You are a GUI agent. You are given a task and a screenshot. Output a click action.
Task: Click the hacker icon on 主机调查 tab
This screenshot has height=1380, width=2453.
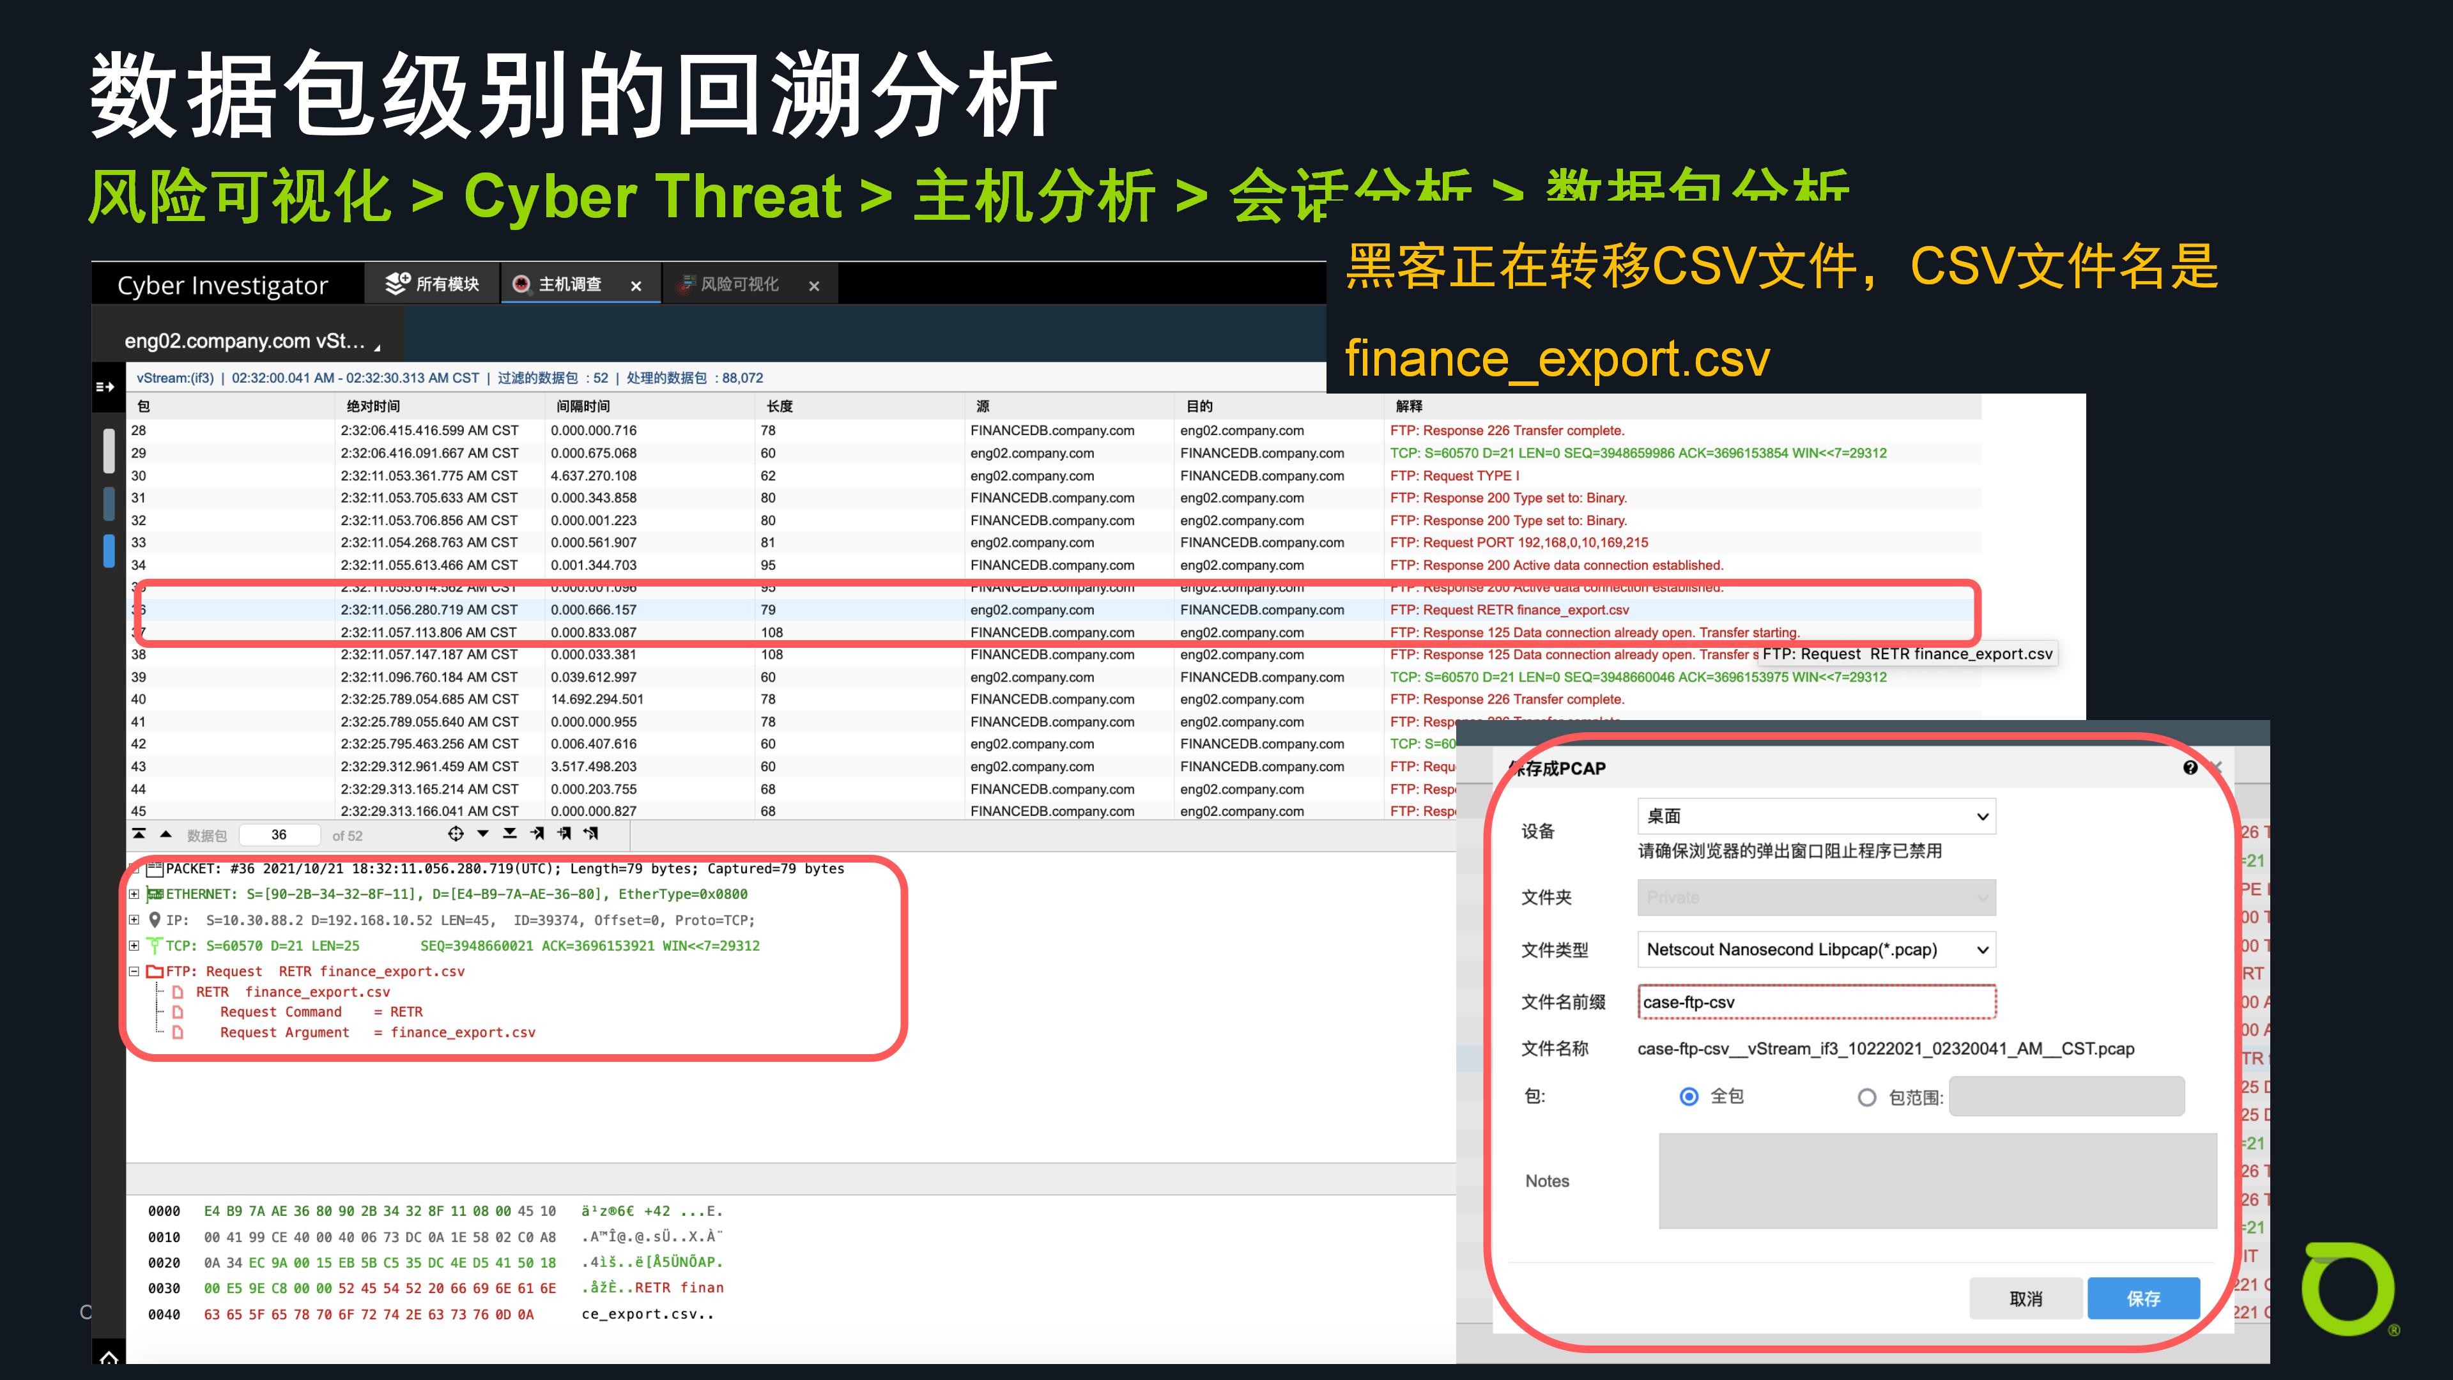(x=522, y=284)
